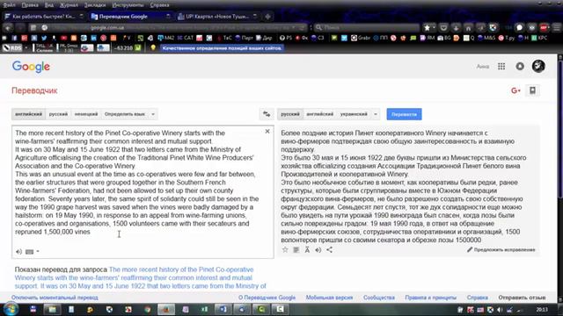Open the 'Правка' menu
The height and width of the screenshot is (316, 563).
click(x=30, y=5)
